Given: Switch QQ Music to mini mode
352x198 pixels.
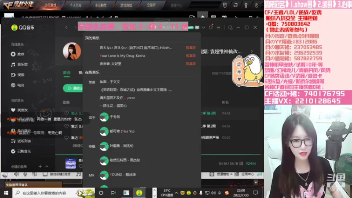Looking at the screenshot, I should [230, 27].
